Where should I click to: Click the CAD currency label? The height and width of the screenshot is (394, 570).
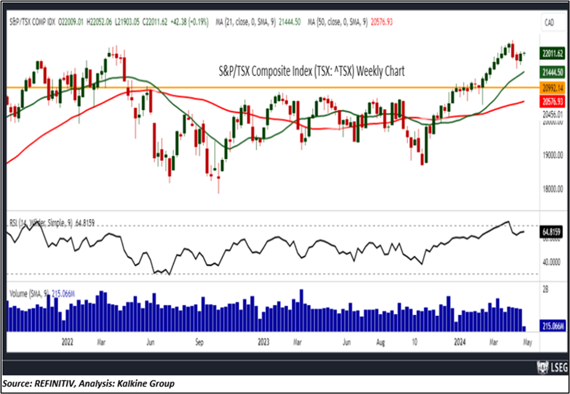pyautogui.click(x=549, y=22)
